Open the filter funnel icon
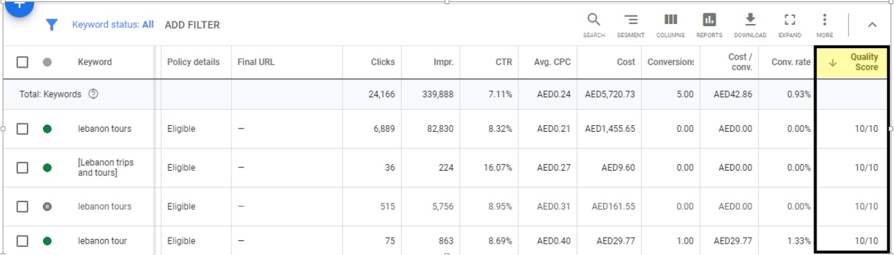Image resolution: width=894 pixels, height=255 pixels. coord(52,25)
